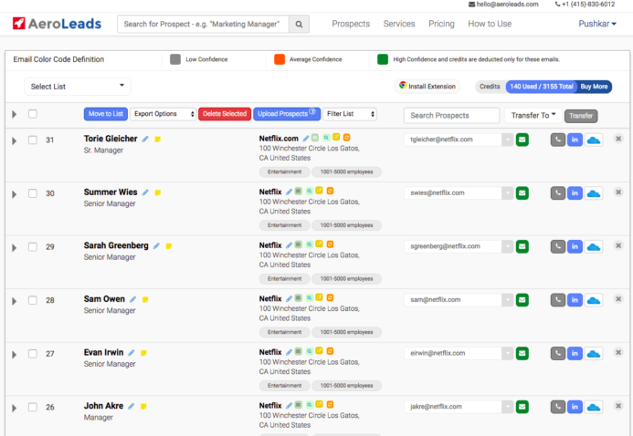Open the Pricing menu item
This screenshot has height=436, width=633.
[441, 24]
